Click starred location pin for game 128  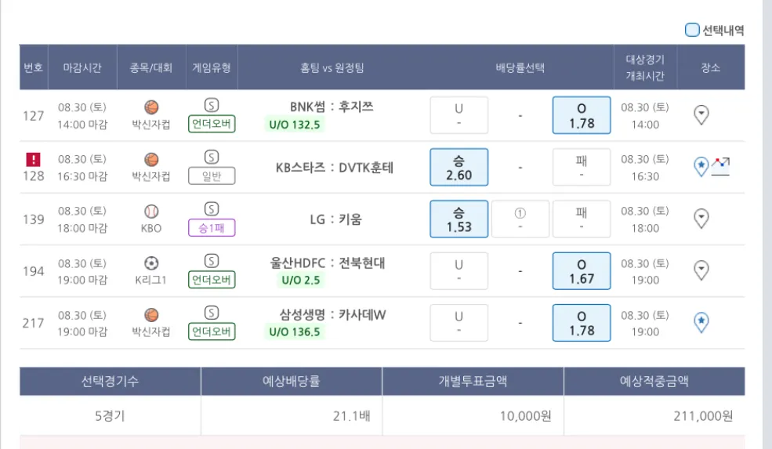701,166
